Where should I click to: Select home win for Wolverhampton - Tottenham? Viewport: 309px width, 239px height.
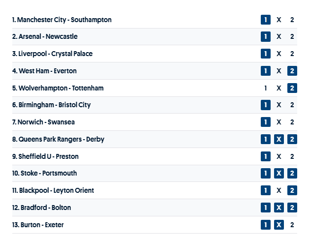tap(266, 88)
